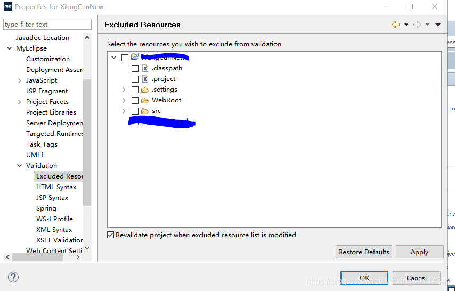The width and height of the screenshot is (455, 291).
Task: Select Spring validation page
Action: pos(46,208)
